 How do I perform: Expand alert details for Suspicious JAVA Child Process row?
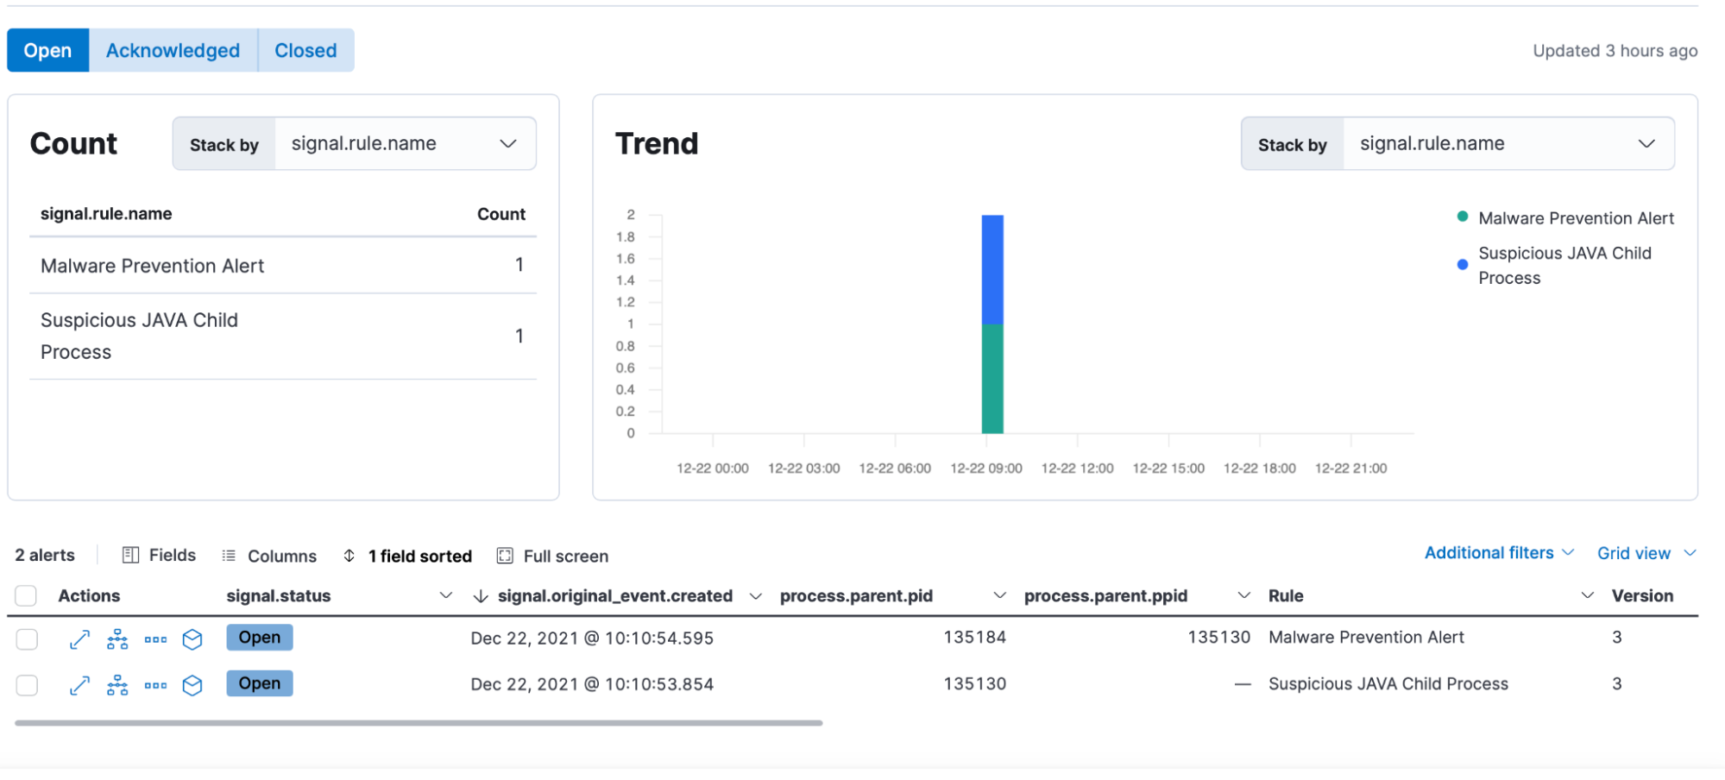tap(79, 685)
